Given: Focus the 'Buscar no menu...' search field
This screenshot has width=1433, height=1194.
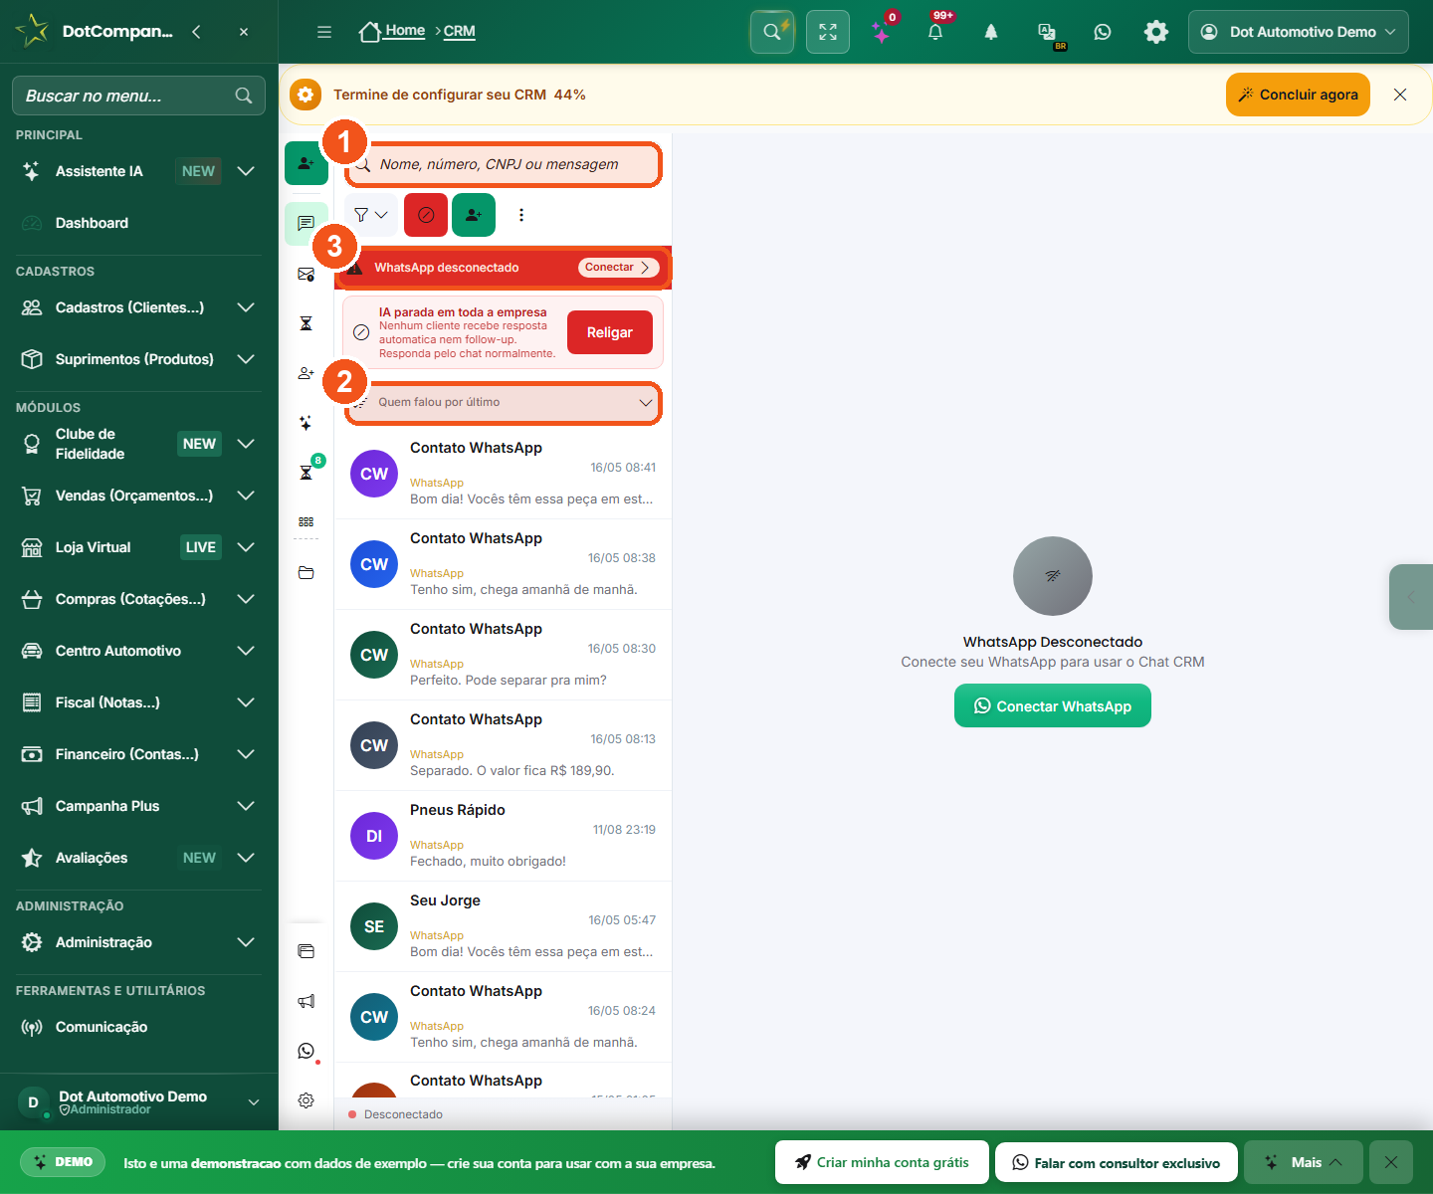Looking at the screenshot, I should click(138, 96).
